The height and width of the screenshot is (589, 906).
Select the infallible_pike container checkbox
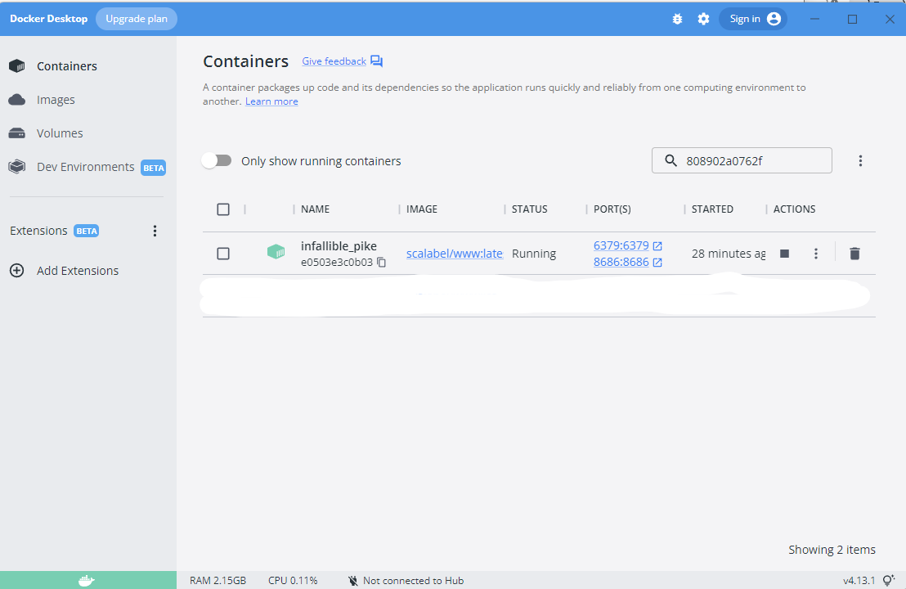click(223, 253)
